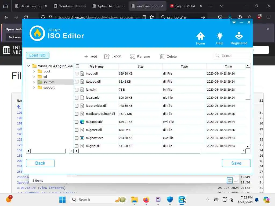This screenshot has height=206, width=275.
Task: Open ISO Editor title bar dropdown menu icon
Action: pyautogui.click(x=234, y=22)
